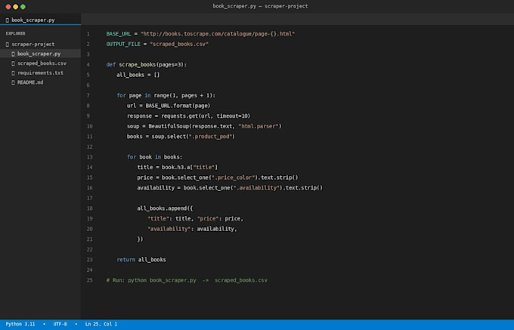Click the title = book.h3.a["title"] line

[x=178, y=167]
